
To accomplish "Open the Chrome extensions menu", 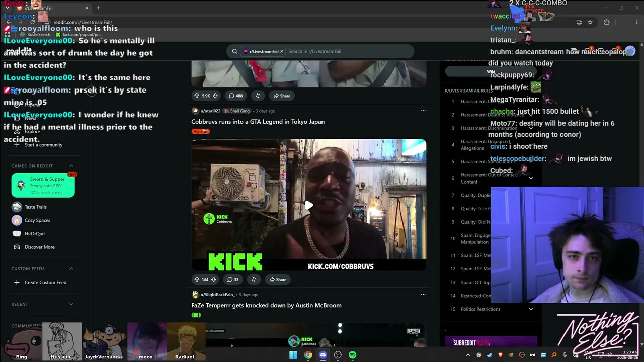I will click(x=607, y=22).
